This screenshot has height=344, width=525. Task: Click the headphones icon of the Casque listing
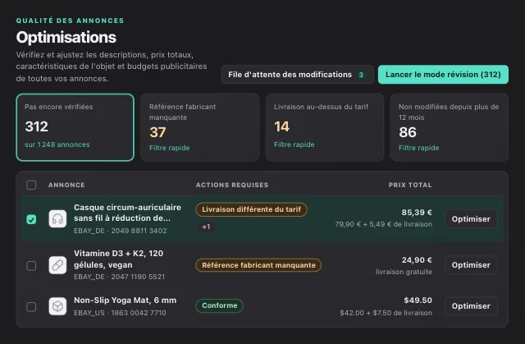coord(57,219)
